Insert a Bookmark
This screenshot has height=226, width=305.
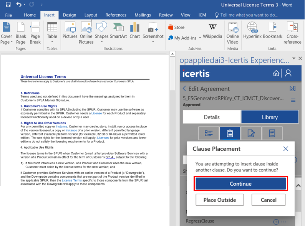click(272, 30)
